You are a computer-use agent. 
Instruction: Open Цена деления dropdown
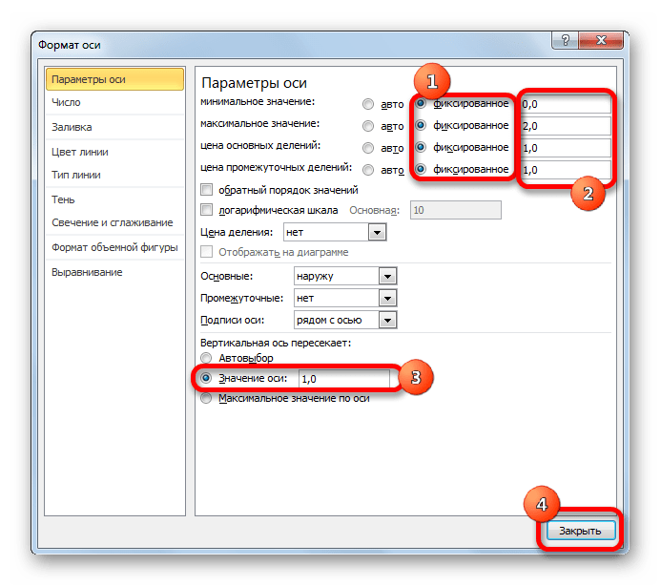pyautogui.click(x=378, y=233)
